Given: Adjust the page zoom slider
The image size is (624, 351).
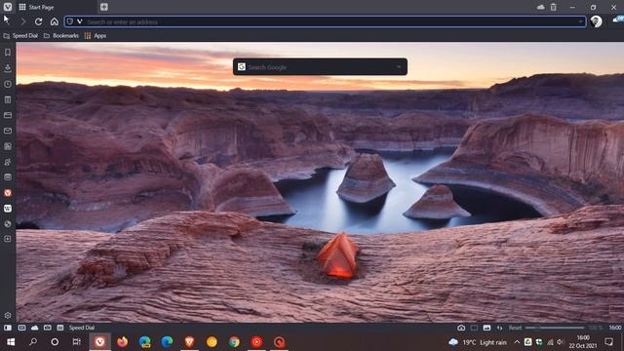Looking at the screenshot, I should 555,328.
